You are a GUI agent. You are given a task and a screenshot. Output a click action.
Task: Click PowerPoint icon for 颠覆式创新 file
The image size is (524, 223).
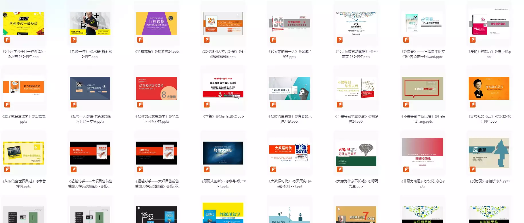tap(207, 169)
